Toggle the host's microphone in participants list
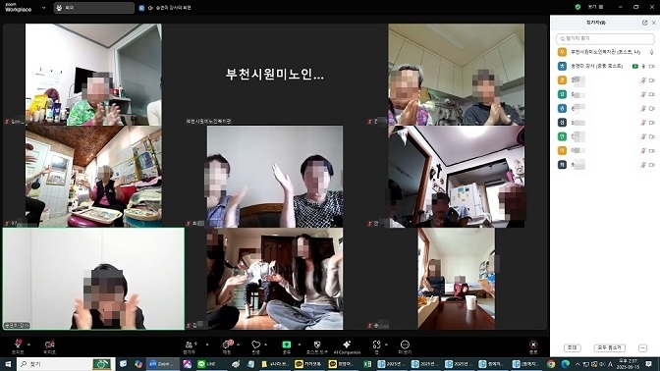Image resolution: width=660 pixels, height=371 pixels. pyautogui.click(x=651, y=52)
